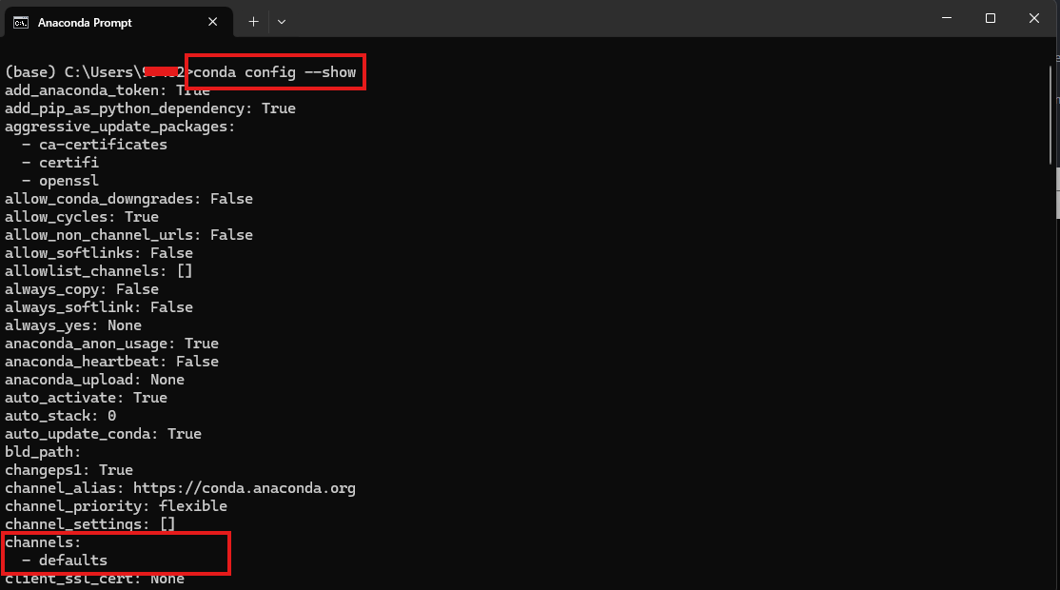Click the 'allow_conda_downgrades: False' line
Screen dimensions: 1060x590
click(x=128, y=199)
